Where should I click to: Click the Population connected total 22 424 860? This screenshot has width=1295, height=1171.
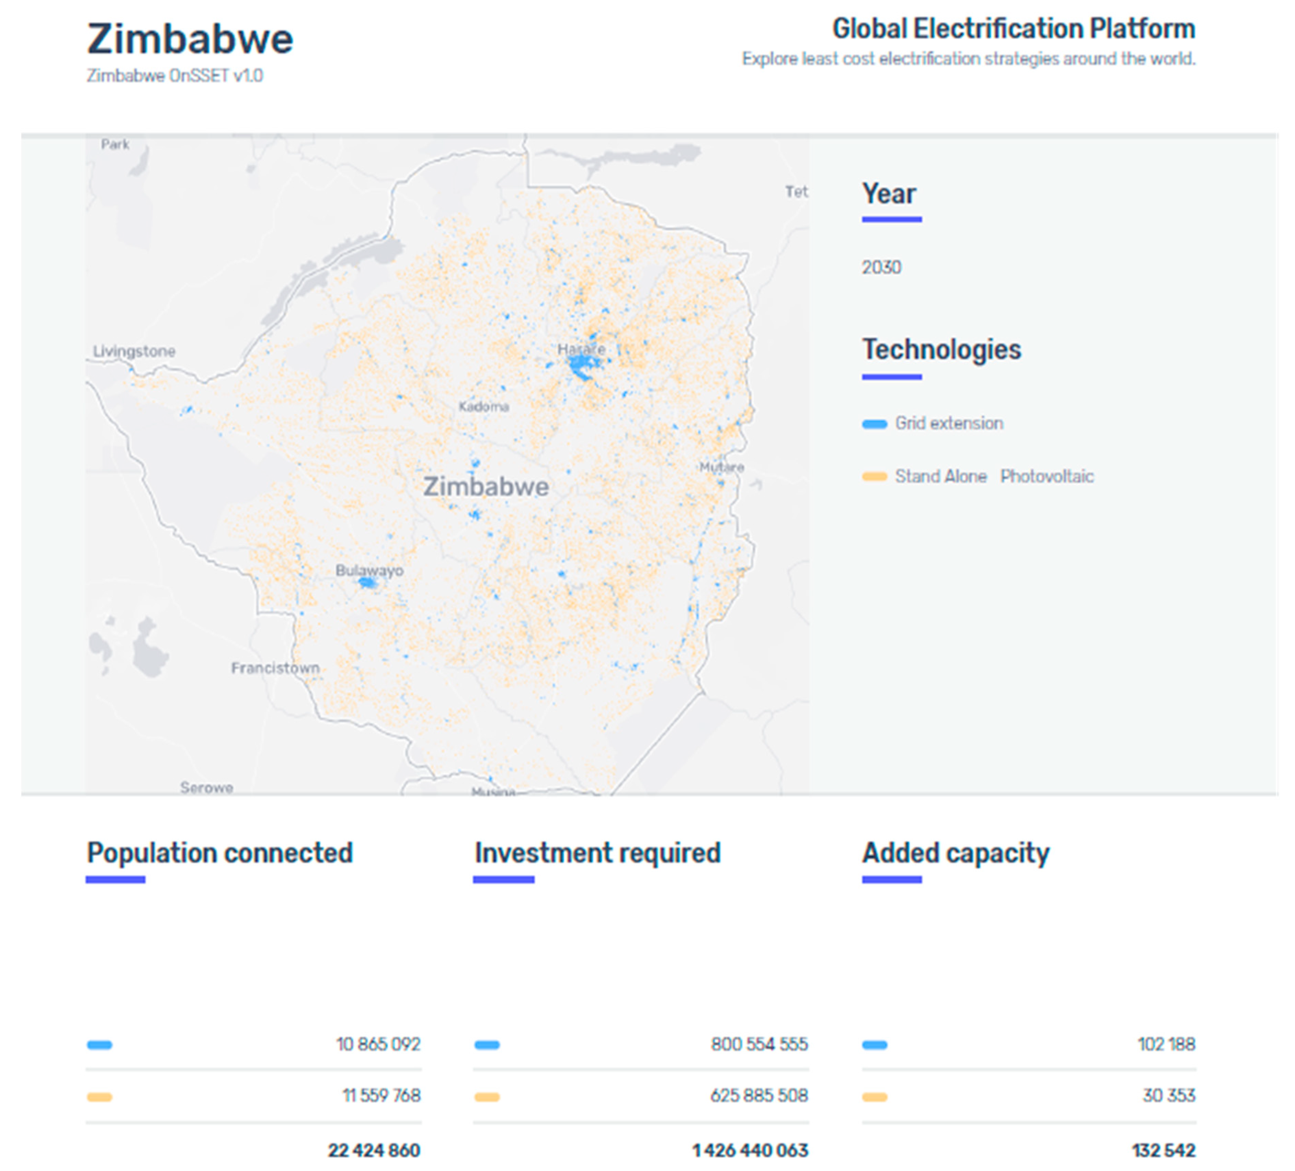pyautogui.click(x=374, y=1150)
